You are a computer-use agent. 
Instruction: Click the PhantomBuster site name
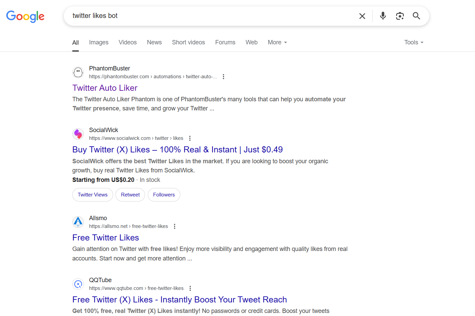coord(109,68)
